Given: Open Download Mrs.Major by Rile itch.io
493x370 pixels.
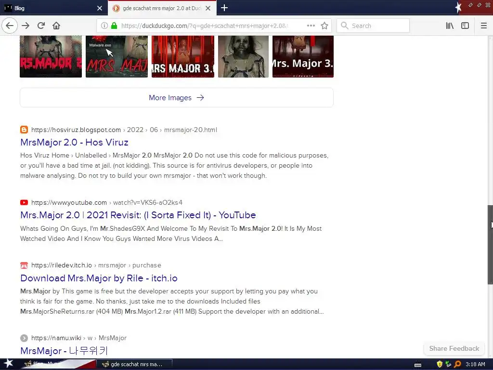Looking at the screenshot, I should click(99, 278).
